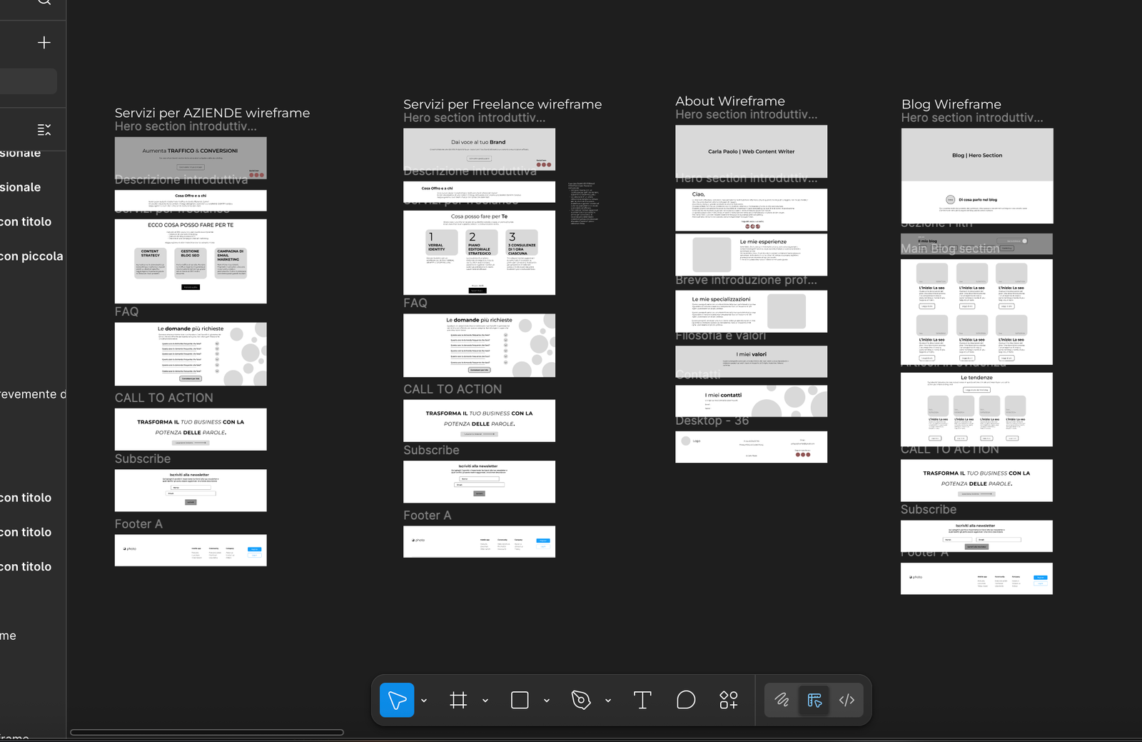Open the Actions and components menu

[729, 700]
